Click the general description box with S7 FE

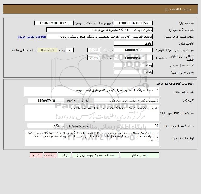[91, 92]
